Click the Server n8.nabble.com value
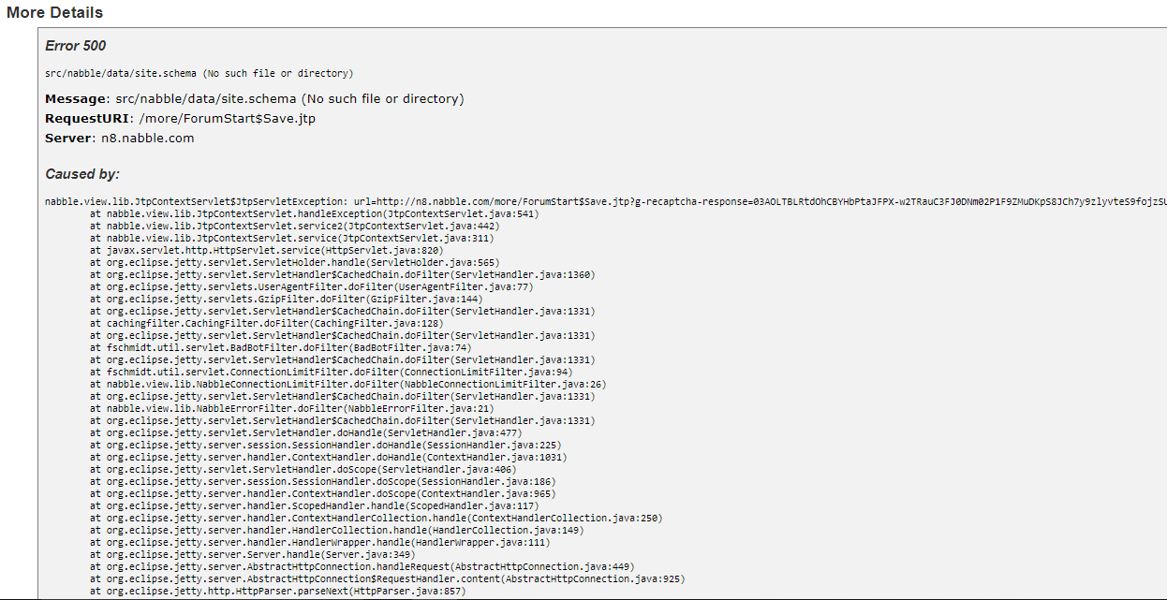Image resolution: width=1167 pixels, height=600 pixels. [x=148, y=138]
